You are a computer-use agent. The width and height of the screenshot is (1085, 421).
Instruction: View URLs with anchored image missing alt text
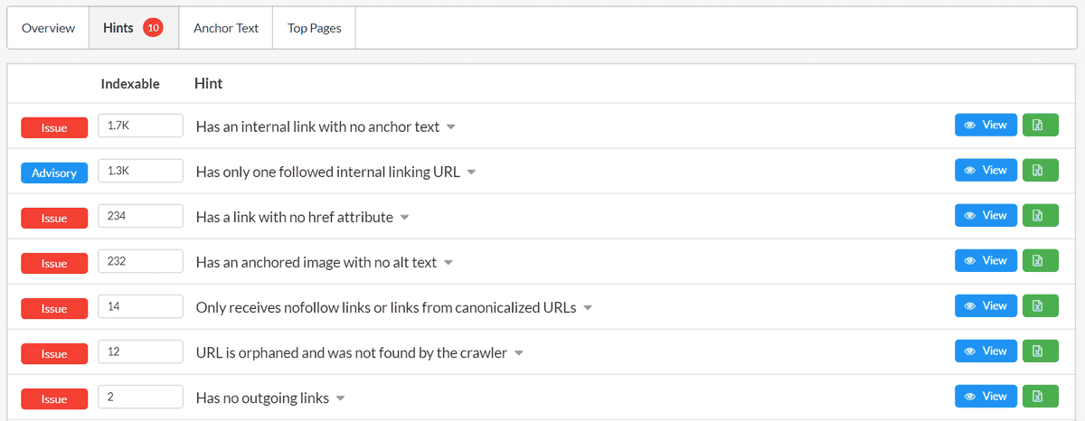click(986, 261)
